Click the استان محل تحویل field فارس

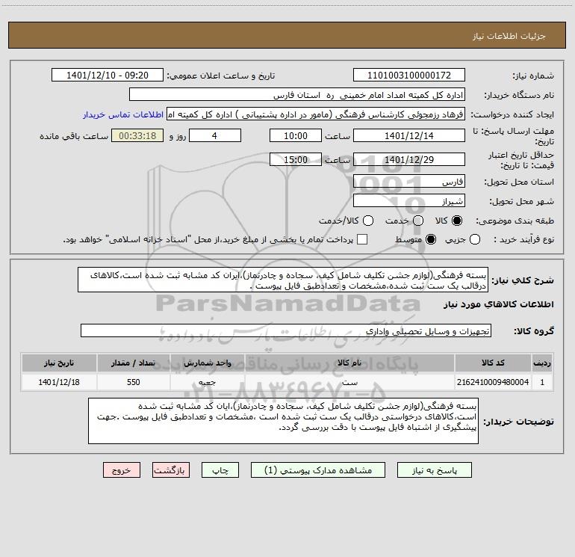[x=409, y=181]
